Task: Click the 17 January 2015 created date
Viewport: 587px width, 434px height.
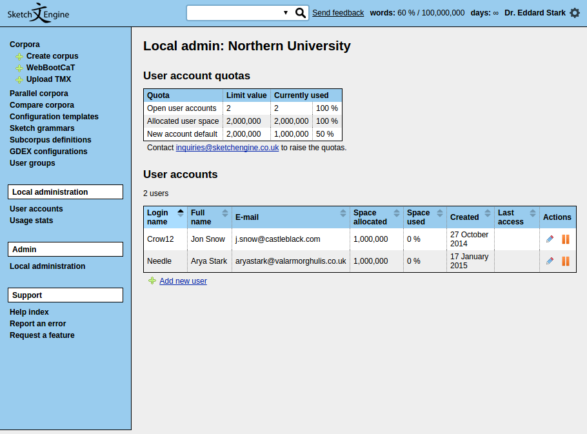Action: click(x=470, y=261)
